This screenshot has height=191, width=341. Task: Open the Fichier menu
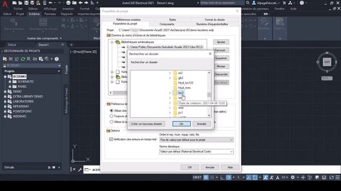[18, 8]
